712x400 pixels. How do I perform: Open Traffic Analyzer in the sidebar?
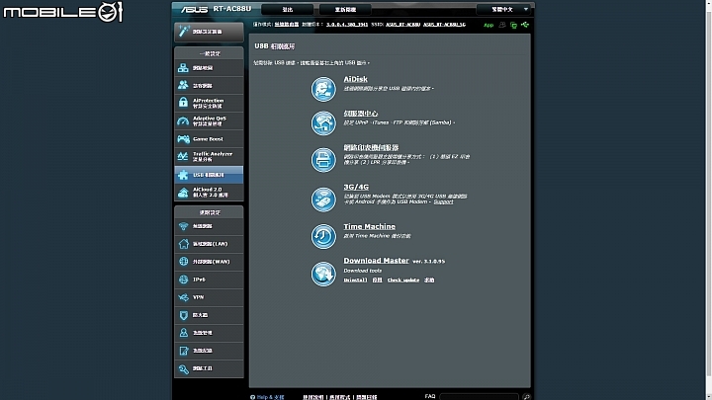click(209, 156)
